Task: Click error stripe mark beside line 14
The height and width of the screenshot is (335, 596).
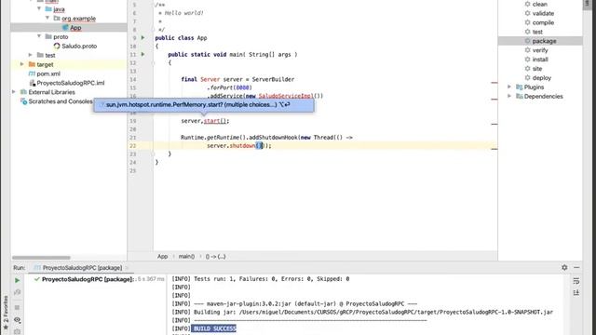Action: pos(494,83)
